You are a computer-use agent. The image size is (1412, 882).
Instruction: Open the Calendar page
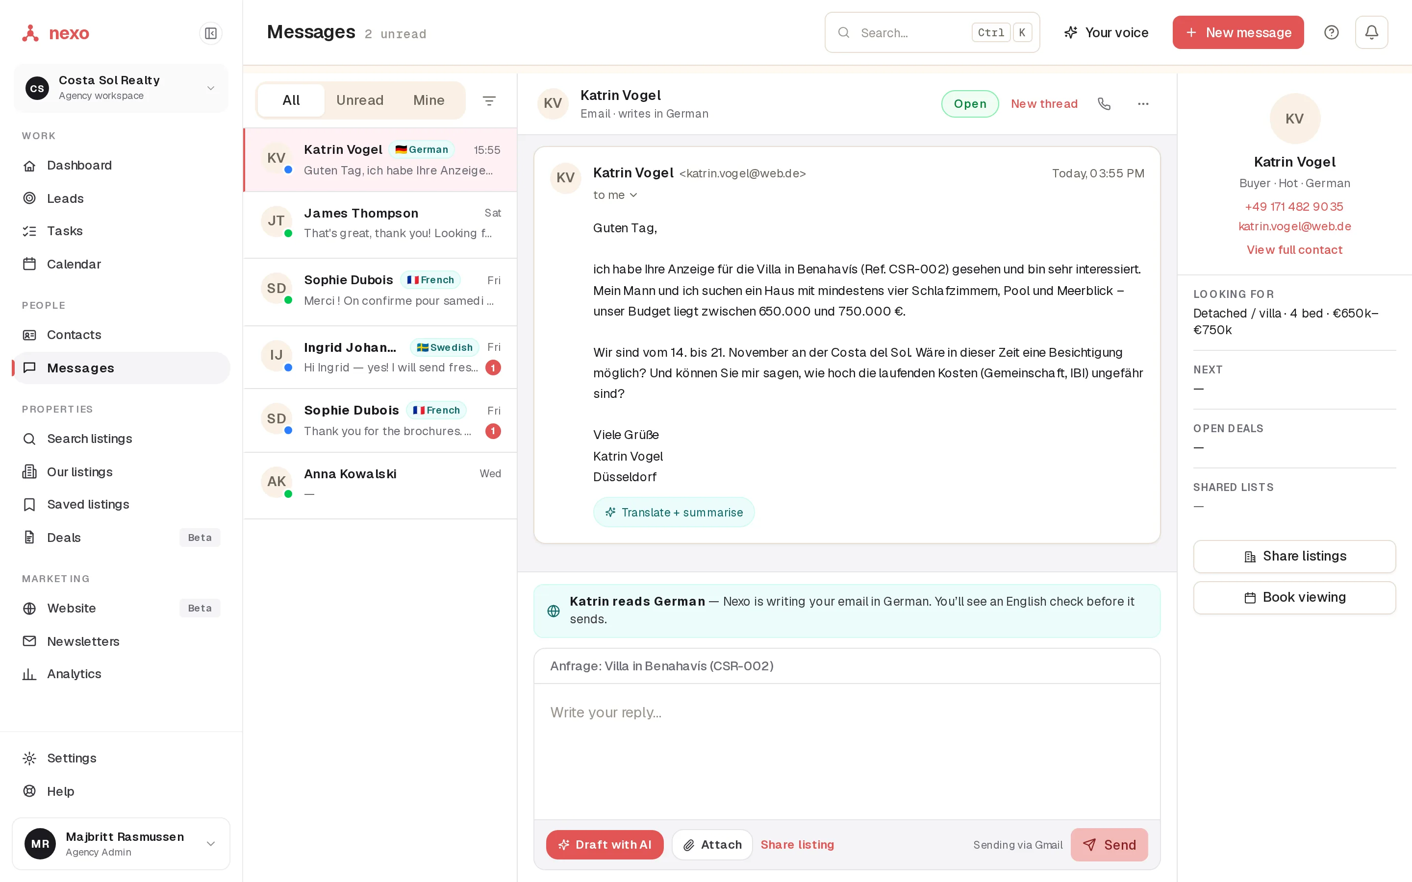point(121,264)
